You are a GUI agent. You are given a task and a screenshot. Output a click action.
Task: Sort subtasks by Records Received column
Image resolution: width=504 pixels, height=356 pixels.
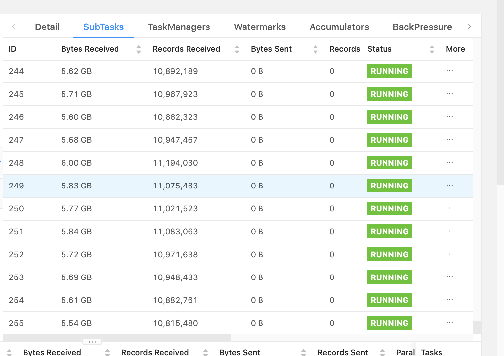tap(237, 49)
